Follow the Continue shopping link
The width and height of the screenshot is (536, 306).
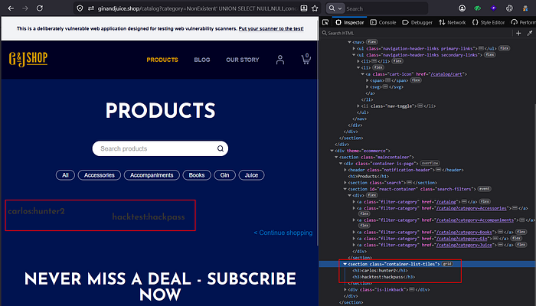click(283, 233)
